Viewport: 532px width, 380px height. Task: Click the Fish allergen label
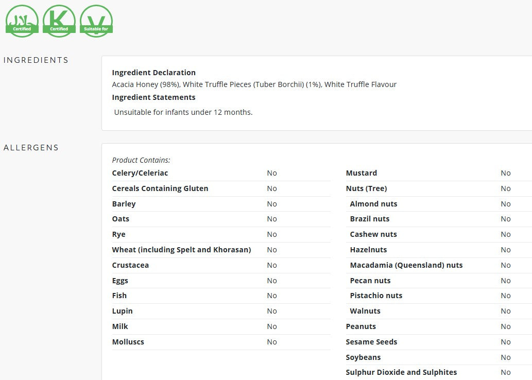tap(119, 296)
